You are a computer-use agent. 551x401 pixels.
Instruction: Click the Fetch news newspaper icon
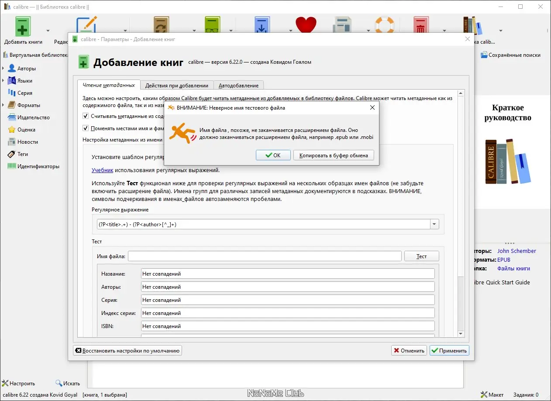(343, 25)
